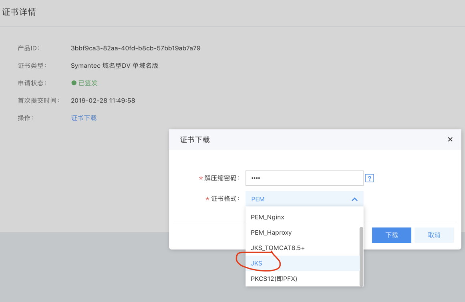Pick JKS_TOMCAT8.5+ in the format list
This screenshot has width=465, height=302.
pyautogui.click(x=278, y=248)
